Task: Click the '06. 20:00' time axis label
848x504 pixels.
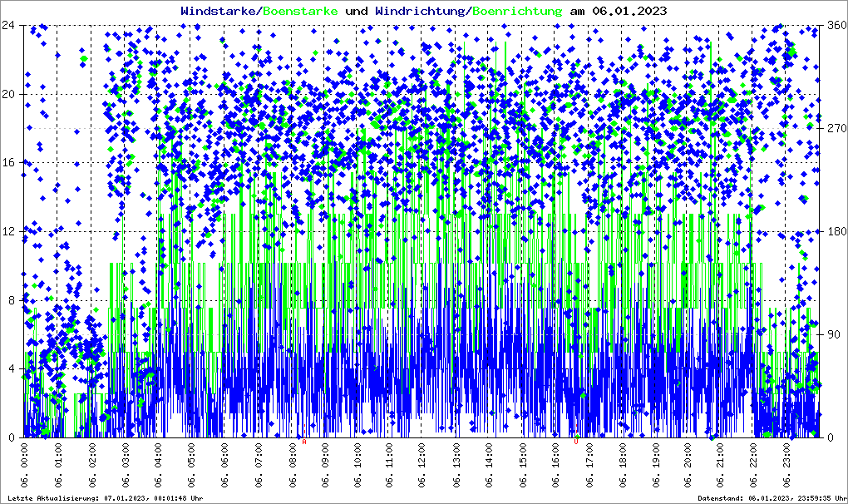Action: [x=687, y=465]
